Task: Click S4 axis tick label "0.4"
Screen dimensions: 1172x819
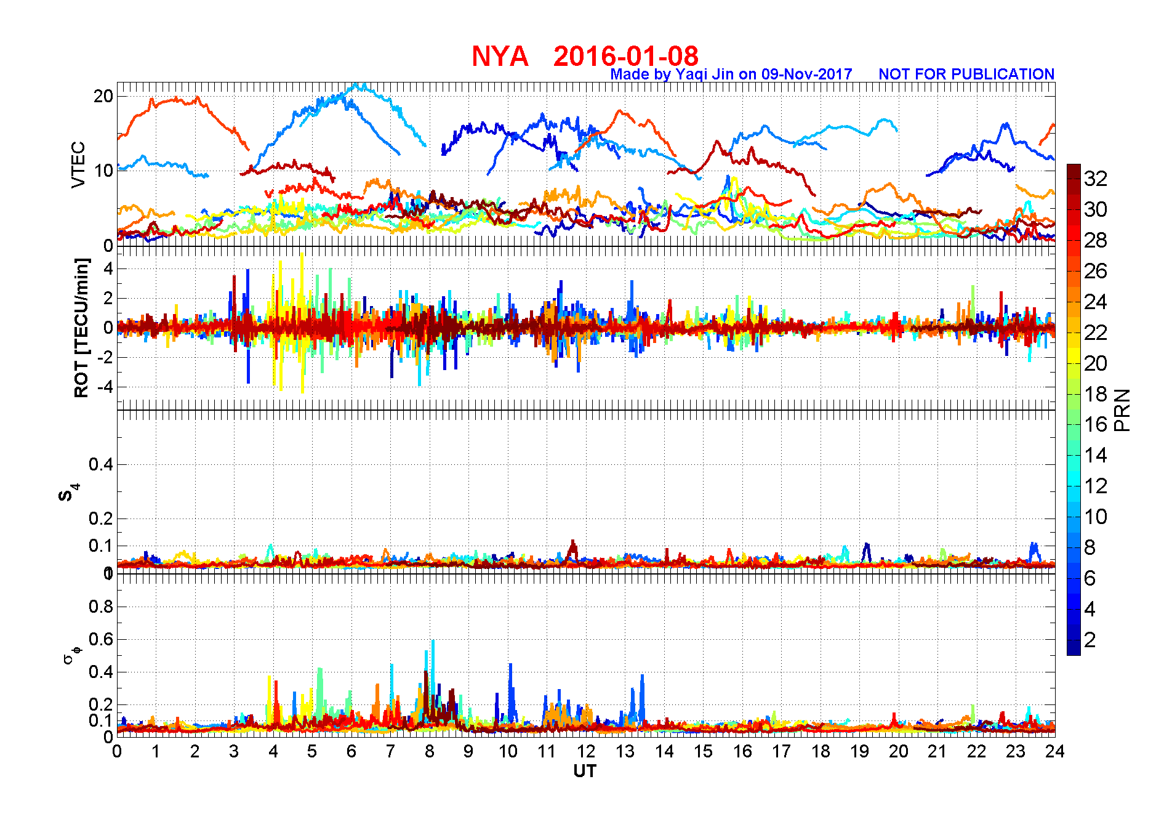Action: [x=101, y=464]
